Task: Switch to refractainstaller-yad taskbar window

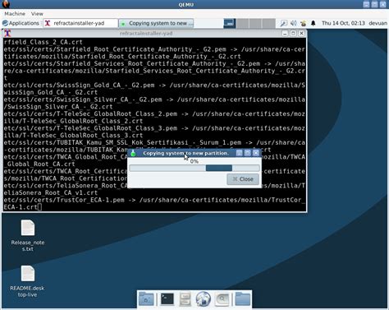Action: 80,23
